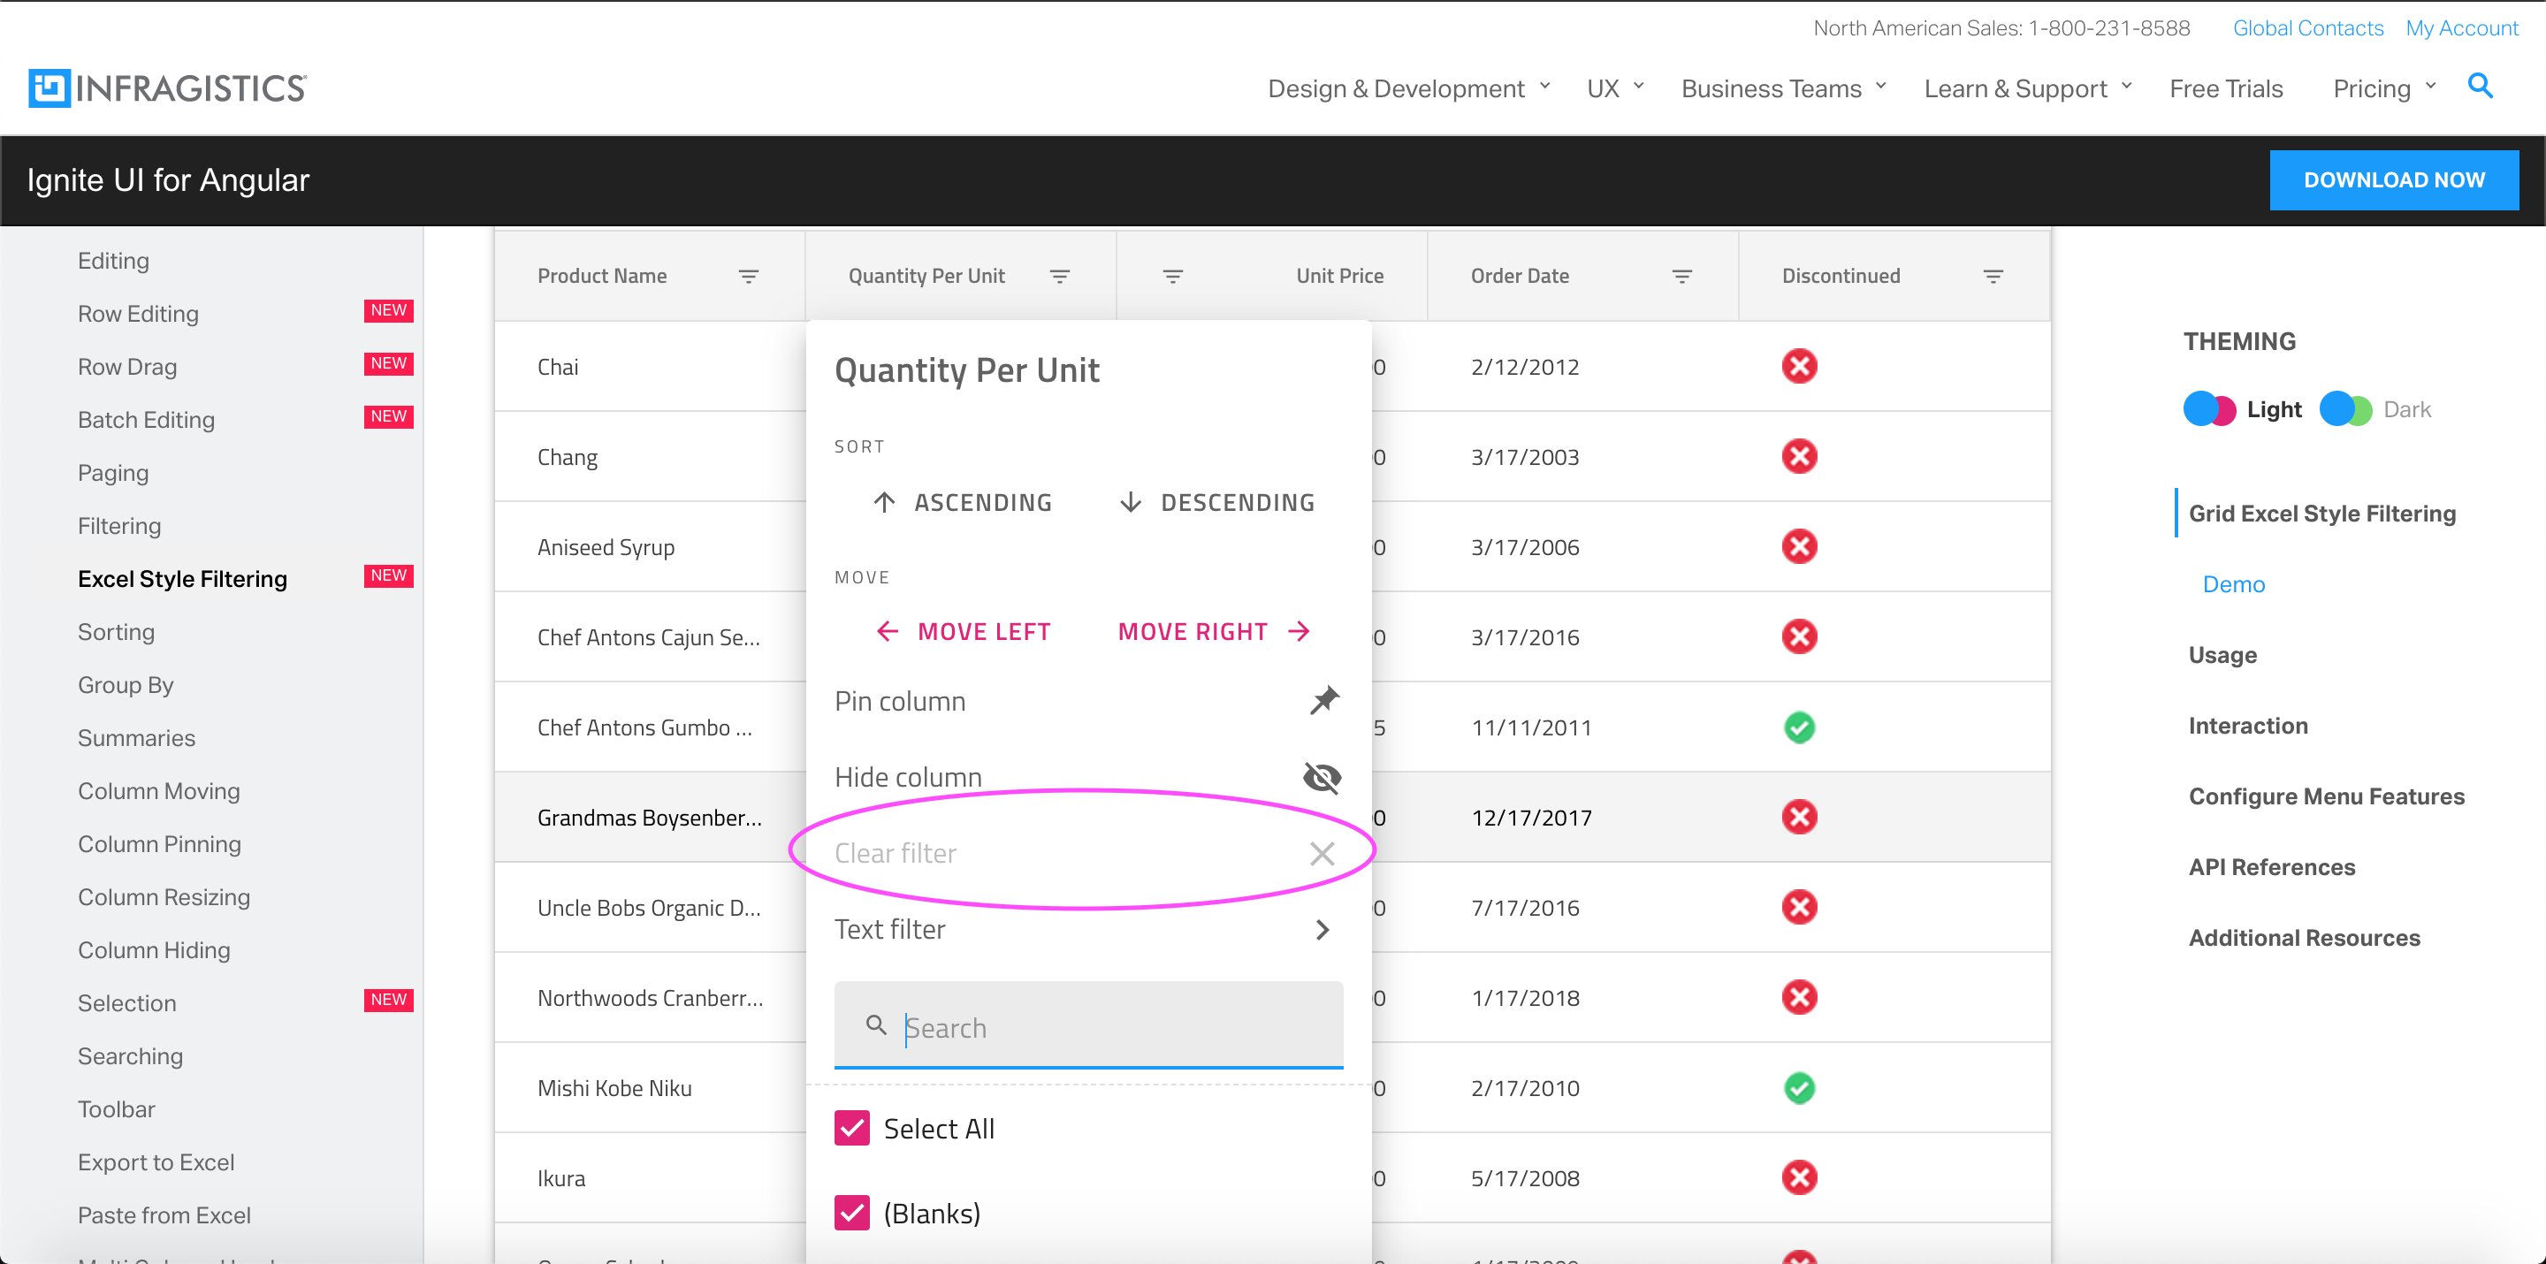
Task: Click the DOWNLOAD NOW button
Action: (x=2395, y=179)
